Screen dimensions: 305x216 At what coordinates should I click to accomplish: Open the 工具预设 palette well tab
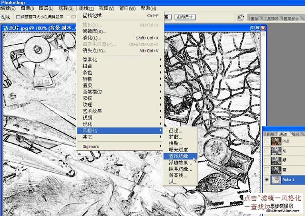271,19
